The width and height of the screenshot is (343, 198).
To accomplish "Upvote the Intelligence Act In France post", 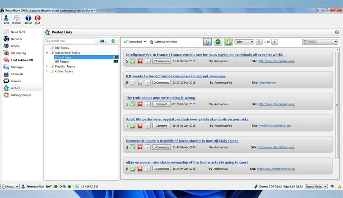I will tap(133, 61).
